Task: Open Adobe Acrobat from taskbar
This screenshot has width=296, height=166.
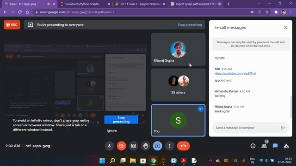Action: pyautogui.click(x=184, y=160)
